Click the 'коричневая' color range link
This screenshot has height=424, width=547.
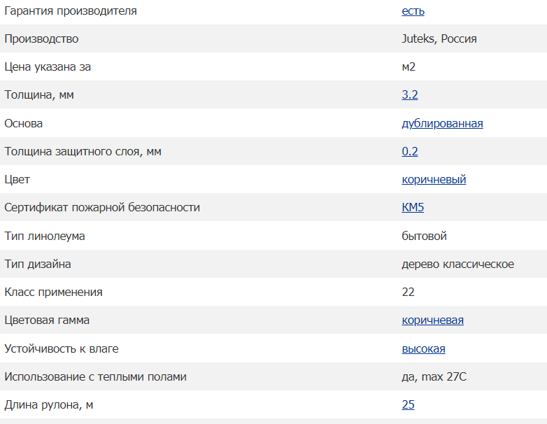point(432,320)
